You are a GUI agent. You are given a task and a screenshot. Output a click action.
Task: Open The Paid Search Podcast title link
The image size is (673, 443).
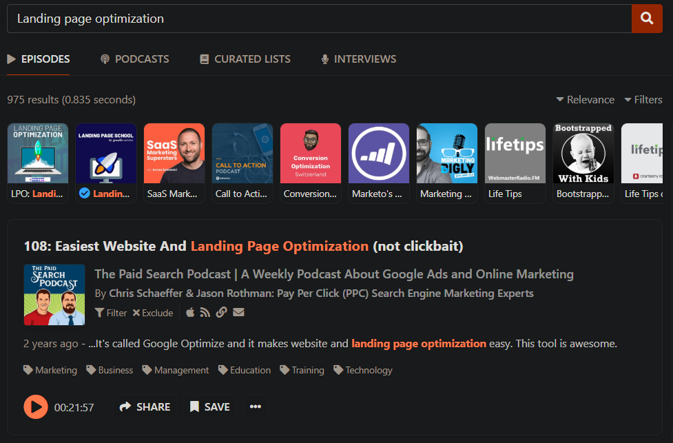point(334,274)
